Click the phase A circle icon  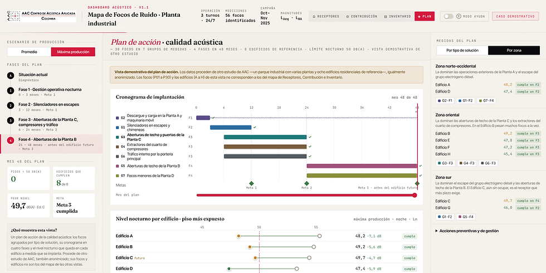click(x=11, y=75)
